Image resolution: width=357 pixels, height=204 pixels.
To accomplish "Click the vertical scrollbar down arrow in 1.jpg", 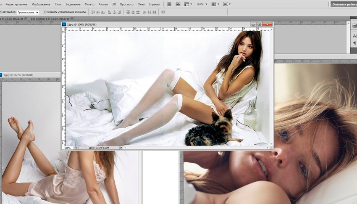I will pyautogui.click(x=271, y=144).
